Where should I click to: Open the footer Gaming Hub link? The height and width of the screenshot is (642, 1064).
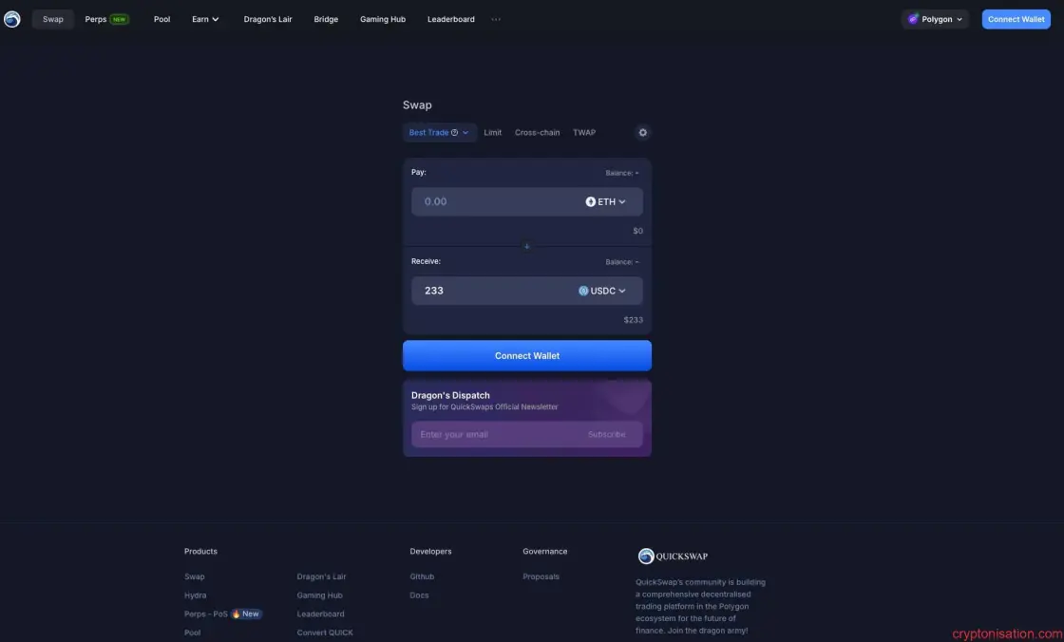click(319, 595)
